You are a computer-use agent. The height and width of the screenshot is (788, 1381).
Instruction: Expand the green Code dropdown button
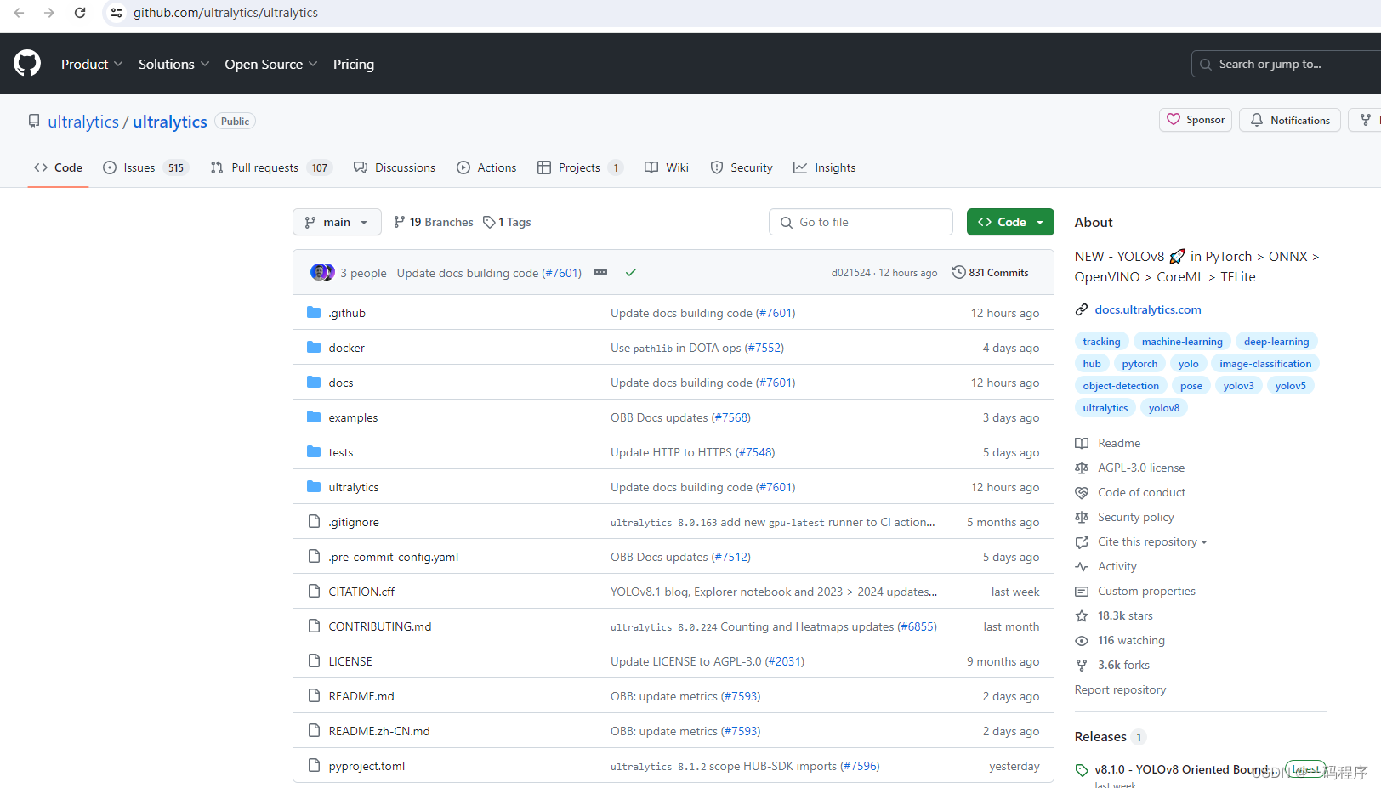point(1010,222)
